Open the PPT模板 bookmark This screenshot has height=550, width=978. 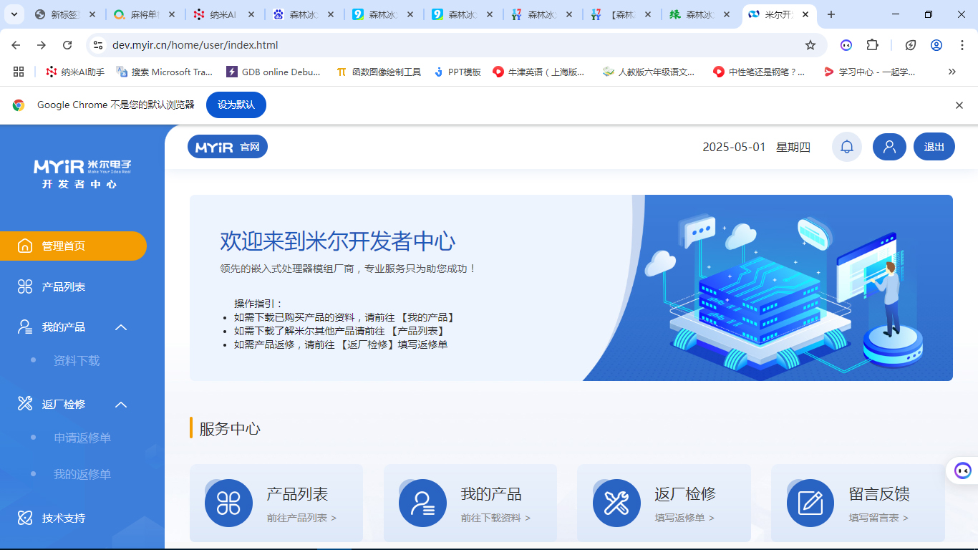(457, 72)
